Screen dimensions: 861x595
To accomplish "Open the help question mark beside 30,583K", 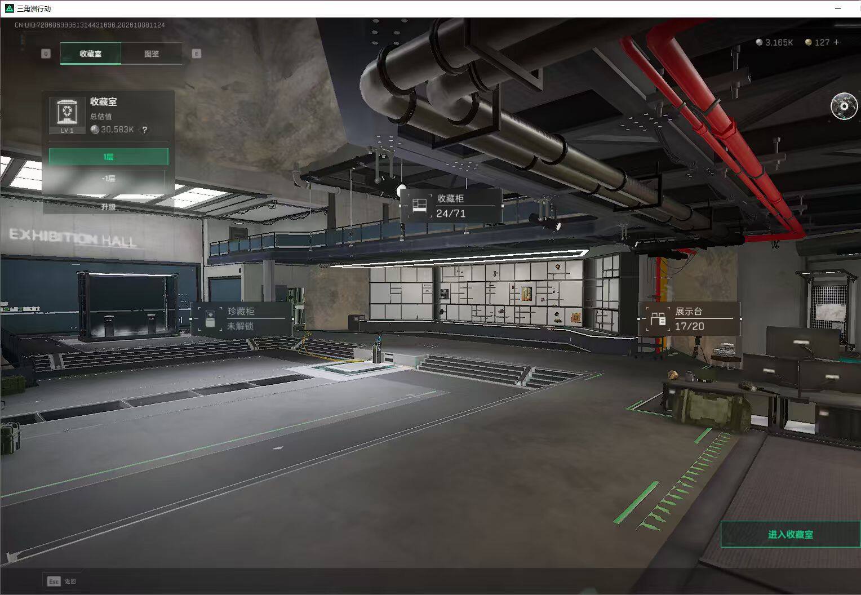I will tap(145, 130).
